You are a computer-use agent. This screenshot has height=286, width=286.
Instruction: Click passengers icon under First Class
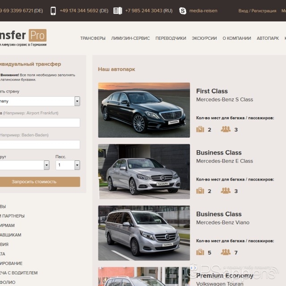pyautogui.click(x=226, y=130)
